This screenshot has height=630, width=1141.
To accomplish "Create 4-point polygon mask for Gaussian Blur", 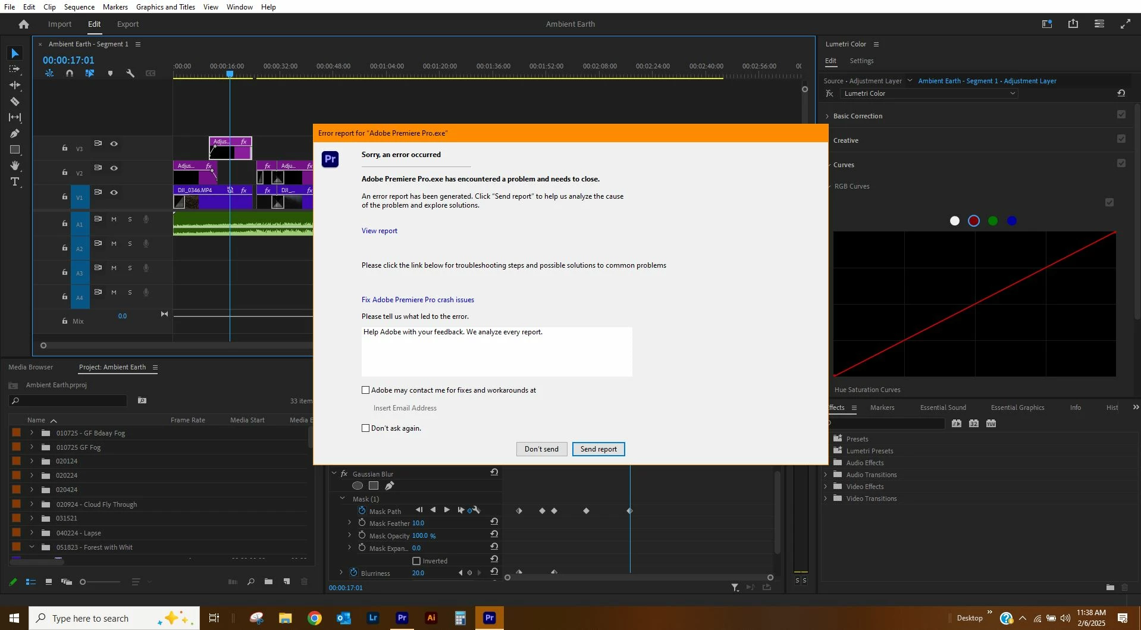I will click(374, 486).
